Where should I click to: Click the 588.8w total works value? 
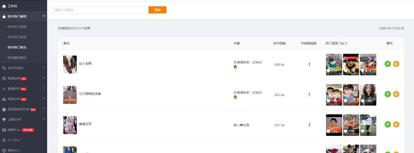pyautogui.click(x=280, y=65)
